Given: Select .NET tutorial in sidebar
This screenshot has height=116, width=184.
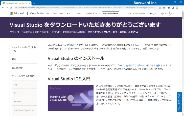Looking at the screenshot, I should tap(24, 85).
